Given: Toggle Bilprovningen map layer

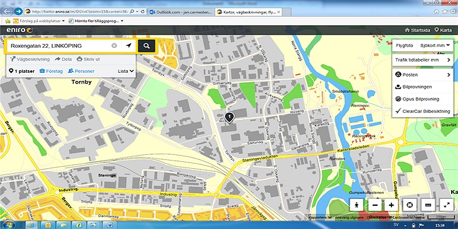Looking at the screenshot, I should pos(423,87).
